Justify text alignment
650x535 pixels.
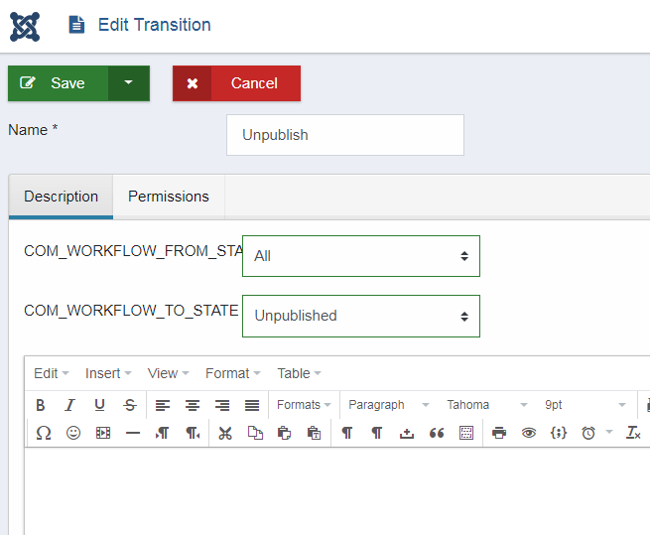point(252,405)
